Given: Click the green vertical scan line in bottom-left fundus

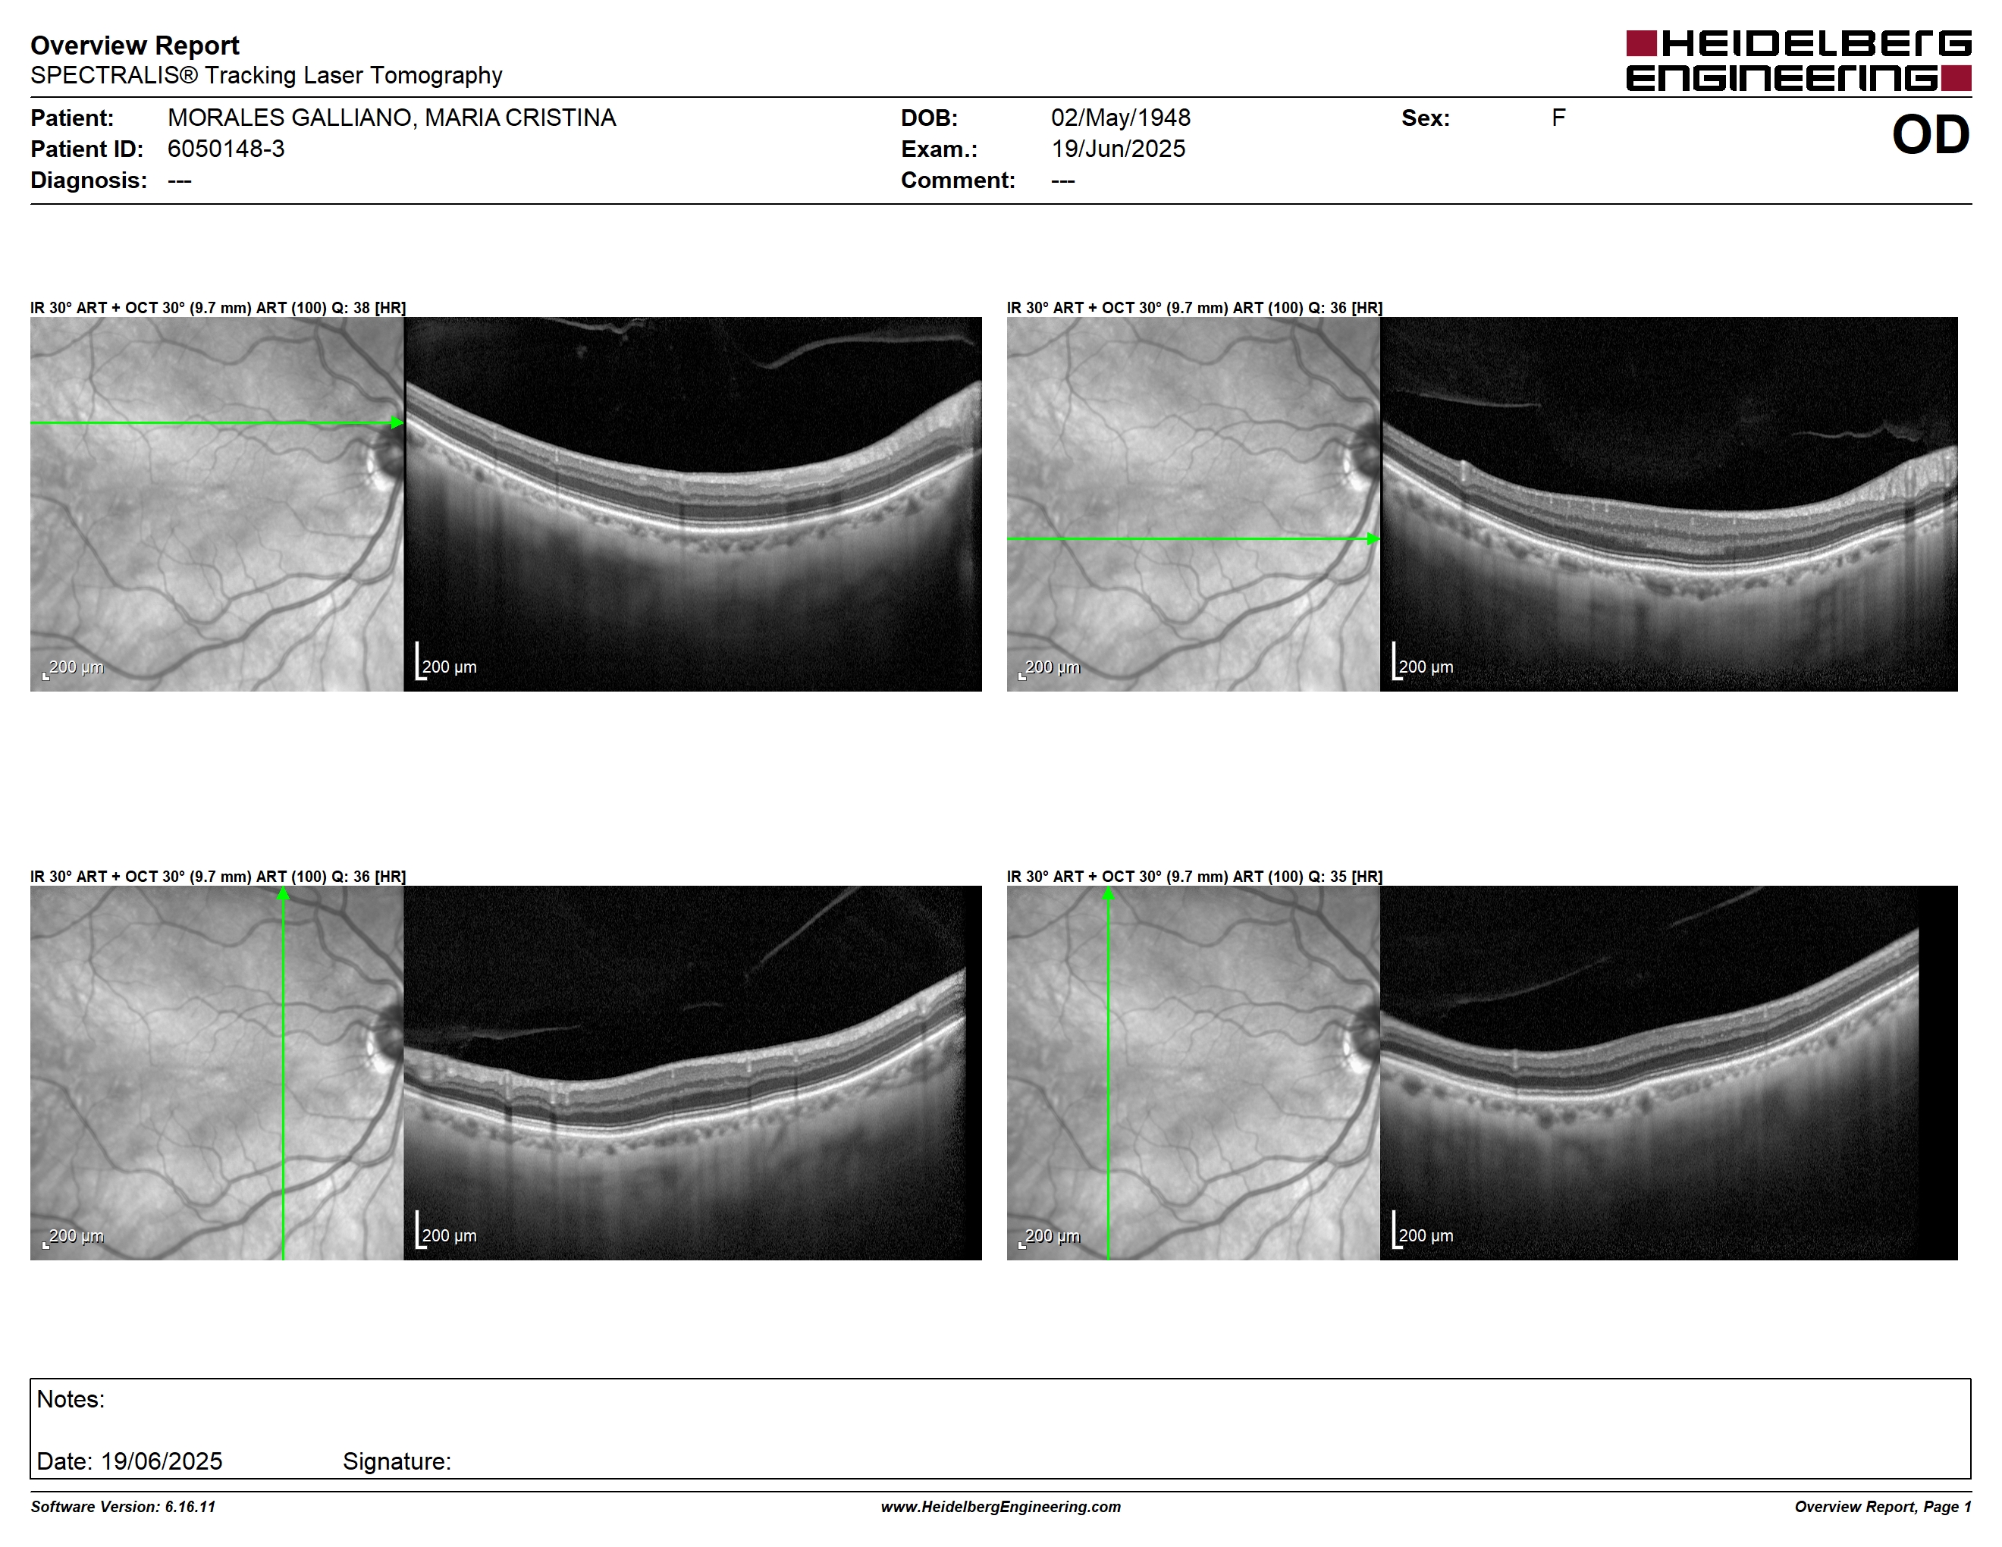Looking at the screenshot, I should click(284, 1072).
